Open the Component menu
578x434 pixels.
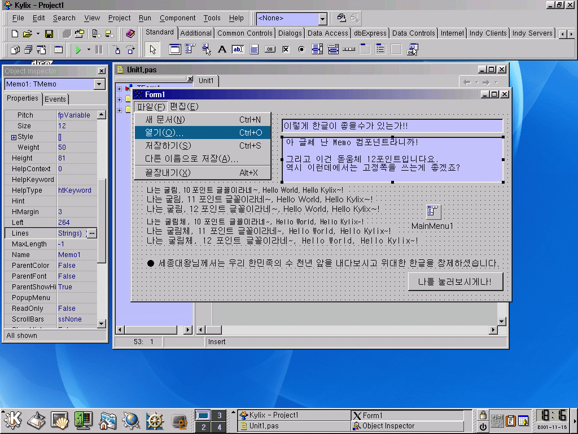[x=177, y=18]
